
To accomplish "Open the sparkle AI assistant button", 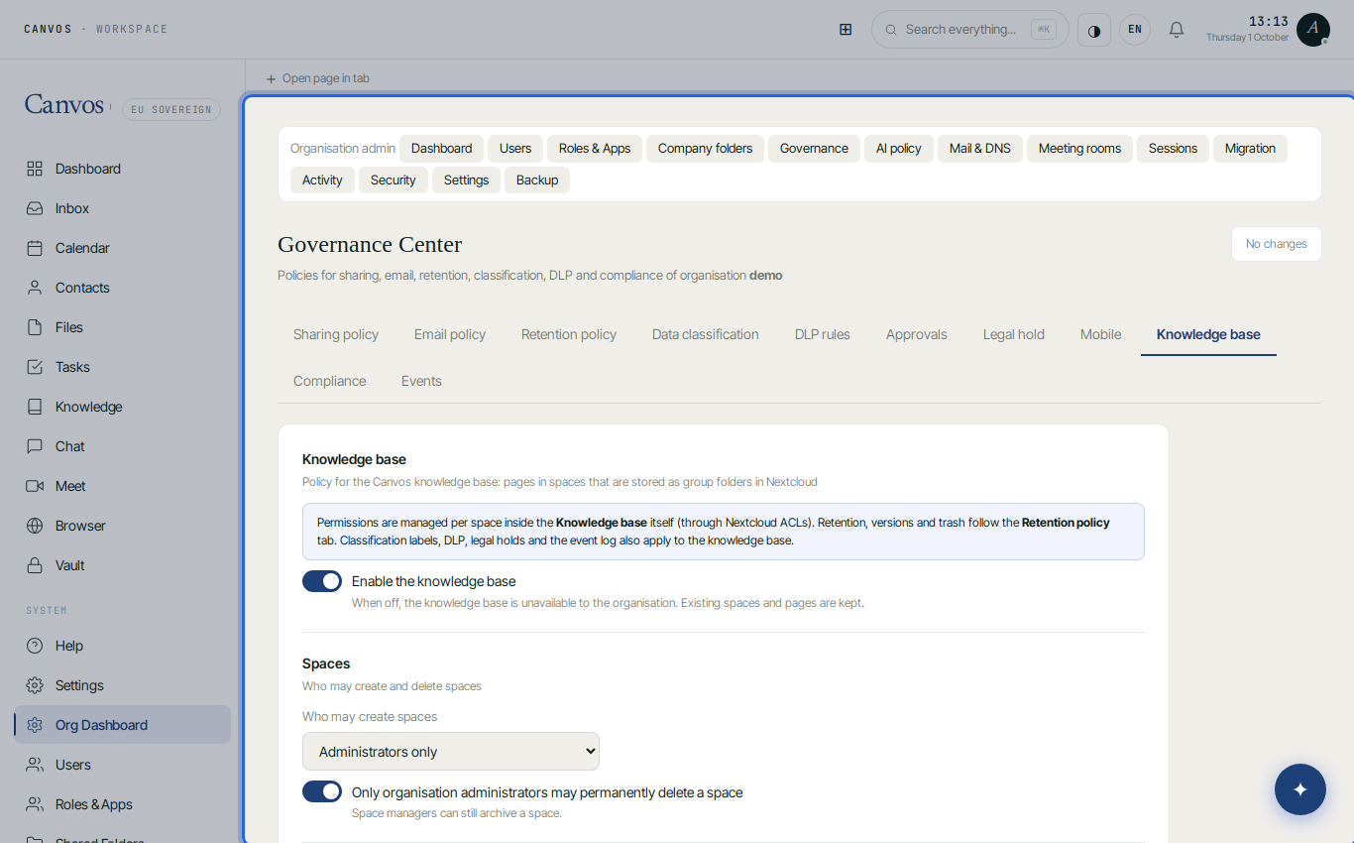I will [1300, 789].
